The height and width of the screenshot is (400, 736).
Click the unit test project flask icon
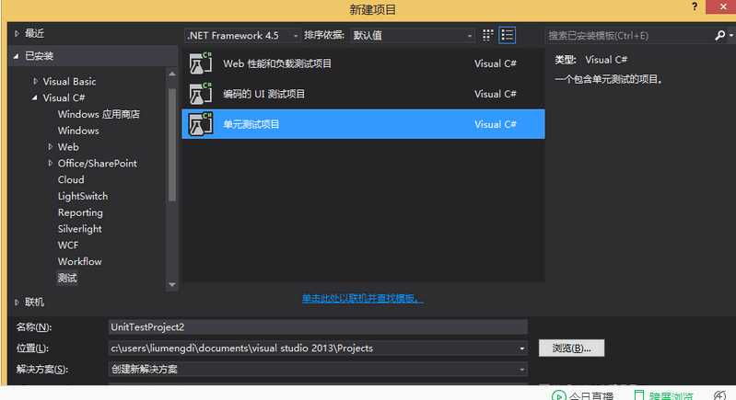(x=201, y=124)
